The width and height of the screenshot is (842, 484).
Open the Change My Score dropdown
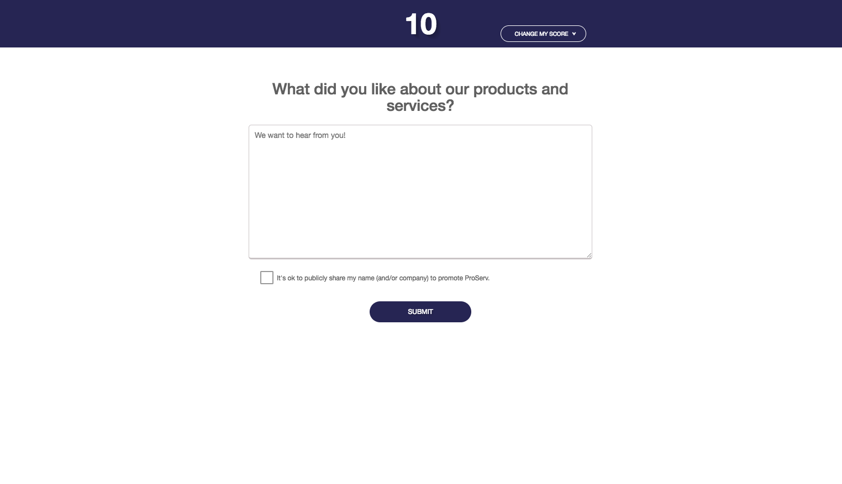tap(543, 34)
